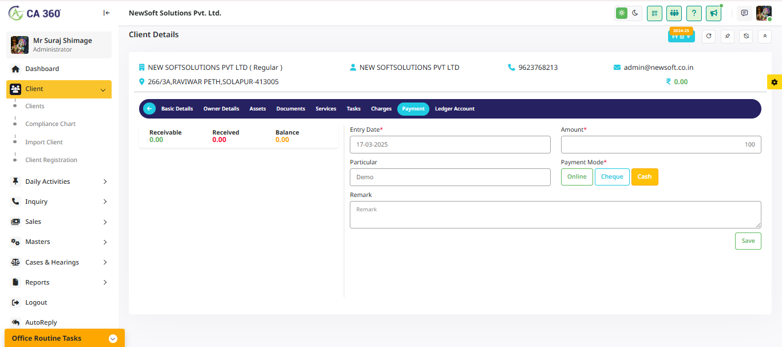The height and width of the screenshot is (347, 782).
Task: Open the quick apps grid icon
Action: click(654, 13)
